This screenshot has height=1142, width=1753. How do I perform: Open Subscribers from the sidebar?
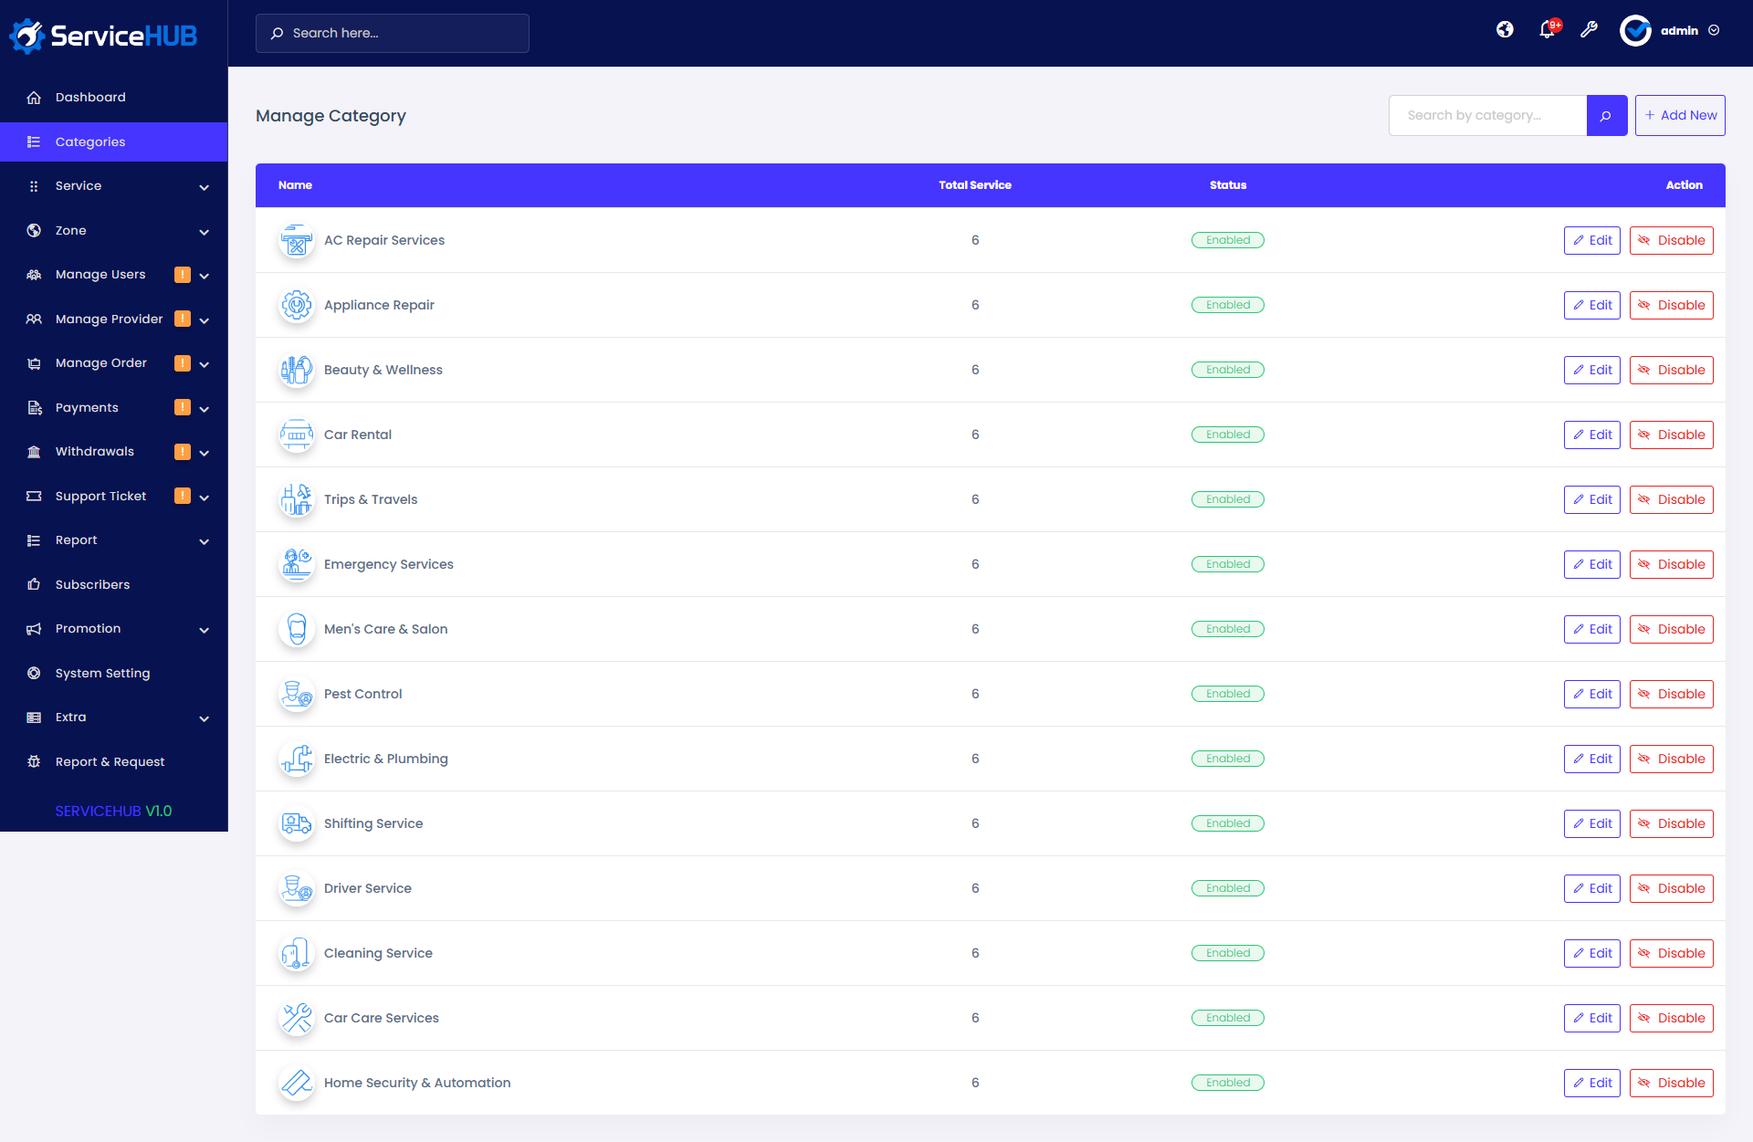tap(92, 584)
